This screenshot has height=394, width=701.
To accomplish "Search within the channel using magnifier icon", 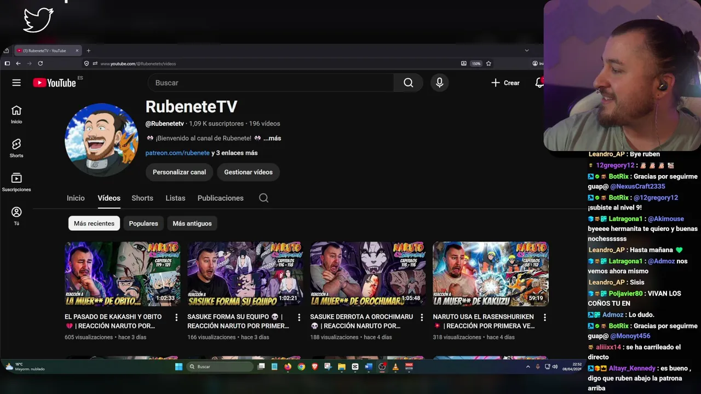I will [x=263, y=198].
